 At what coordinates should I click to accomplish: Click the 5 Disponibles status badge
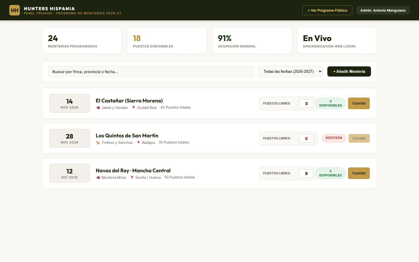pos(331,173)
